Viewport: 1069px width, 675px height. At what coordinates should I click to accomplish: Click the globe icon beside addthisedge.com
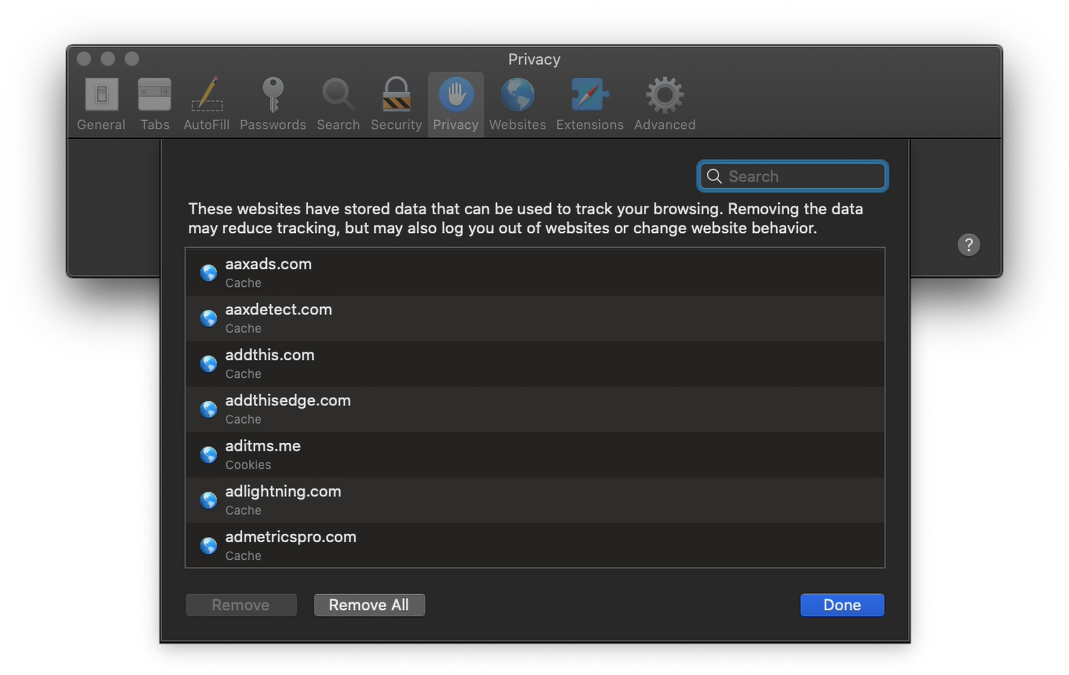[208, 409]
